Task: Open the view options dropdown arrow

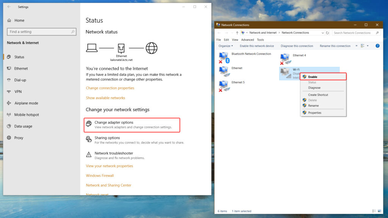Action: coord(368,46)
